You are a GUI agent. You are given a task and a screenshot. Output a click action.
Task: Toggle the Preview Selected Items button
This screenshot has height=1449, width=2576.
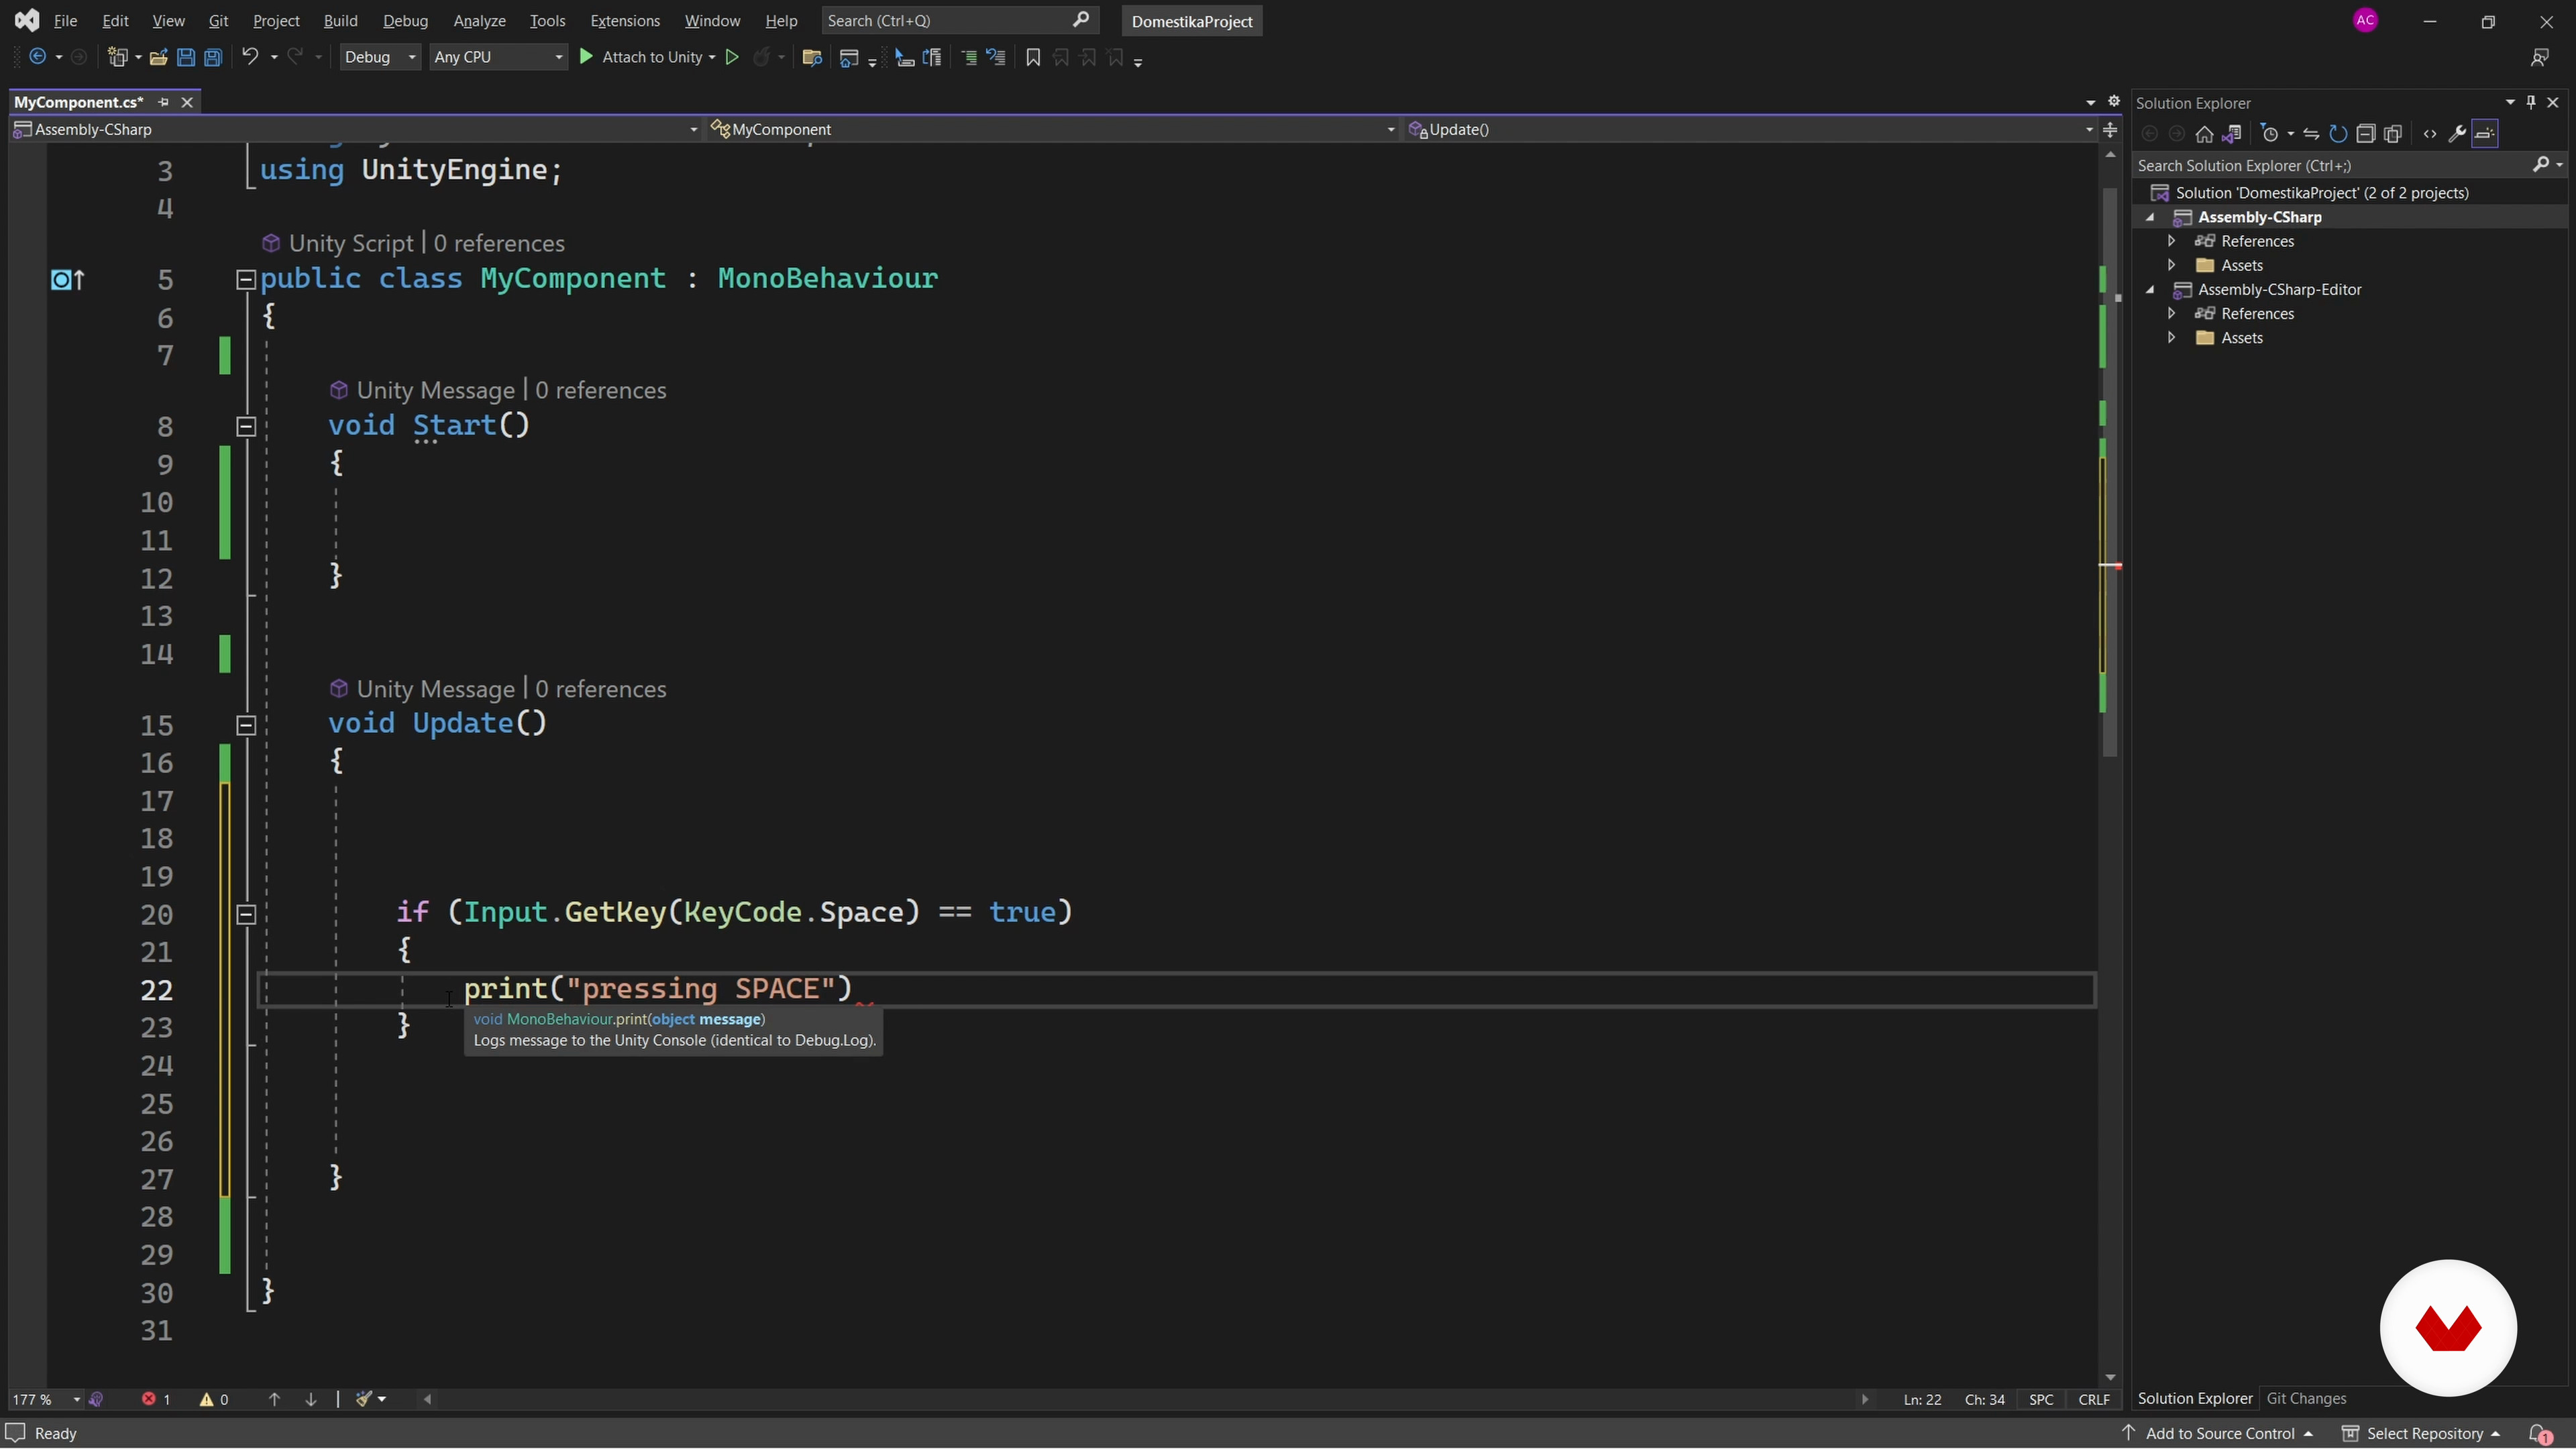point(2485,134)
